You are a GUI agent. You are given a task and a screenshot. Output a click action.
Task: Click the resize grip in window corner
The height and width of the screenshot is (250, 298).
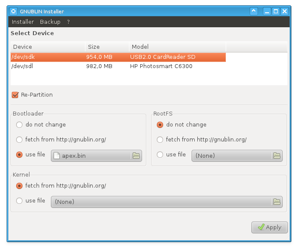point(287,238)
